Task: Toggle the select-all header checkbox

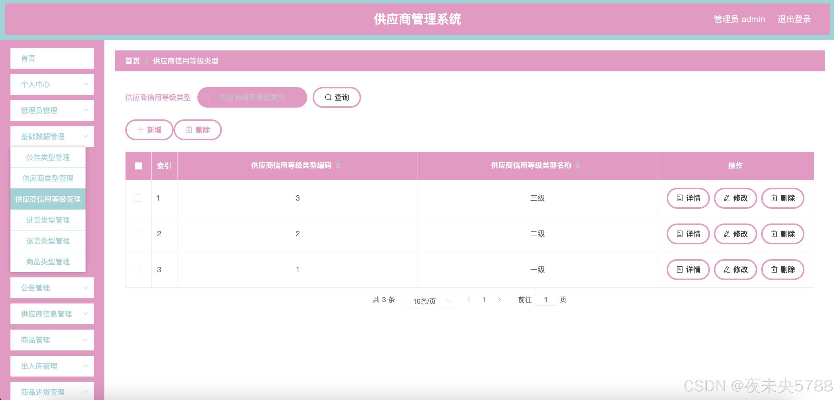Action: pos(138,166)
